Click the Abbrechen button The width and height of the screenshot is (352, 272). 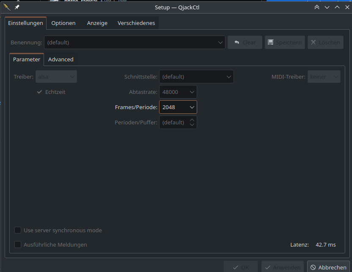[328, 267]
